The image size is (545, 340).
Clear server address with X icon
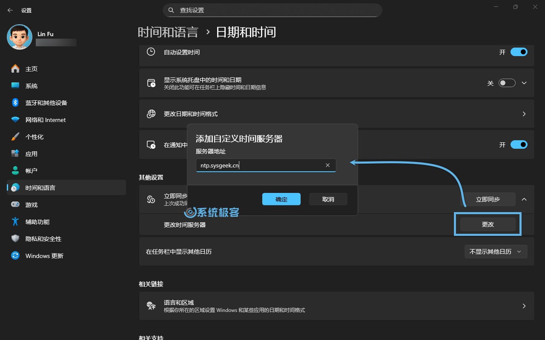[x=327, y=165]
